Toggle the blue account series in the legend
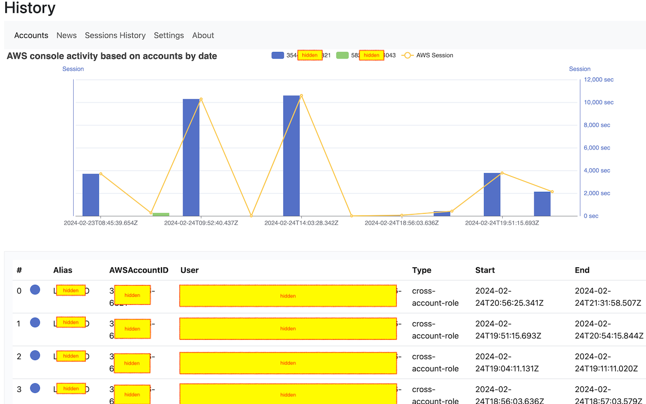Viewport: 646px width, 404px height. [x=278, y=55]
